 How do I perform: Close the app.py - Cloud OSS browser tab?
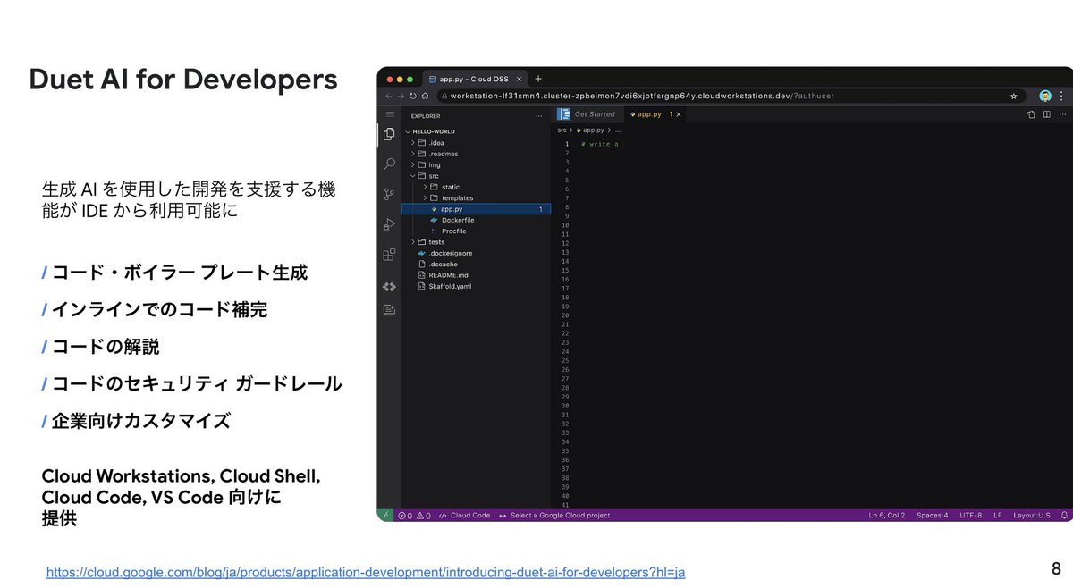[x=519, y=79]
